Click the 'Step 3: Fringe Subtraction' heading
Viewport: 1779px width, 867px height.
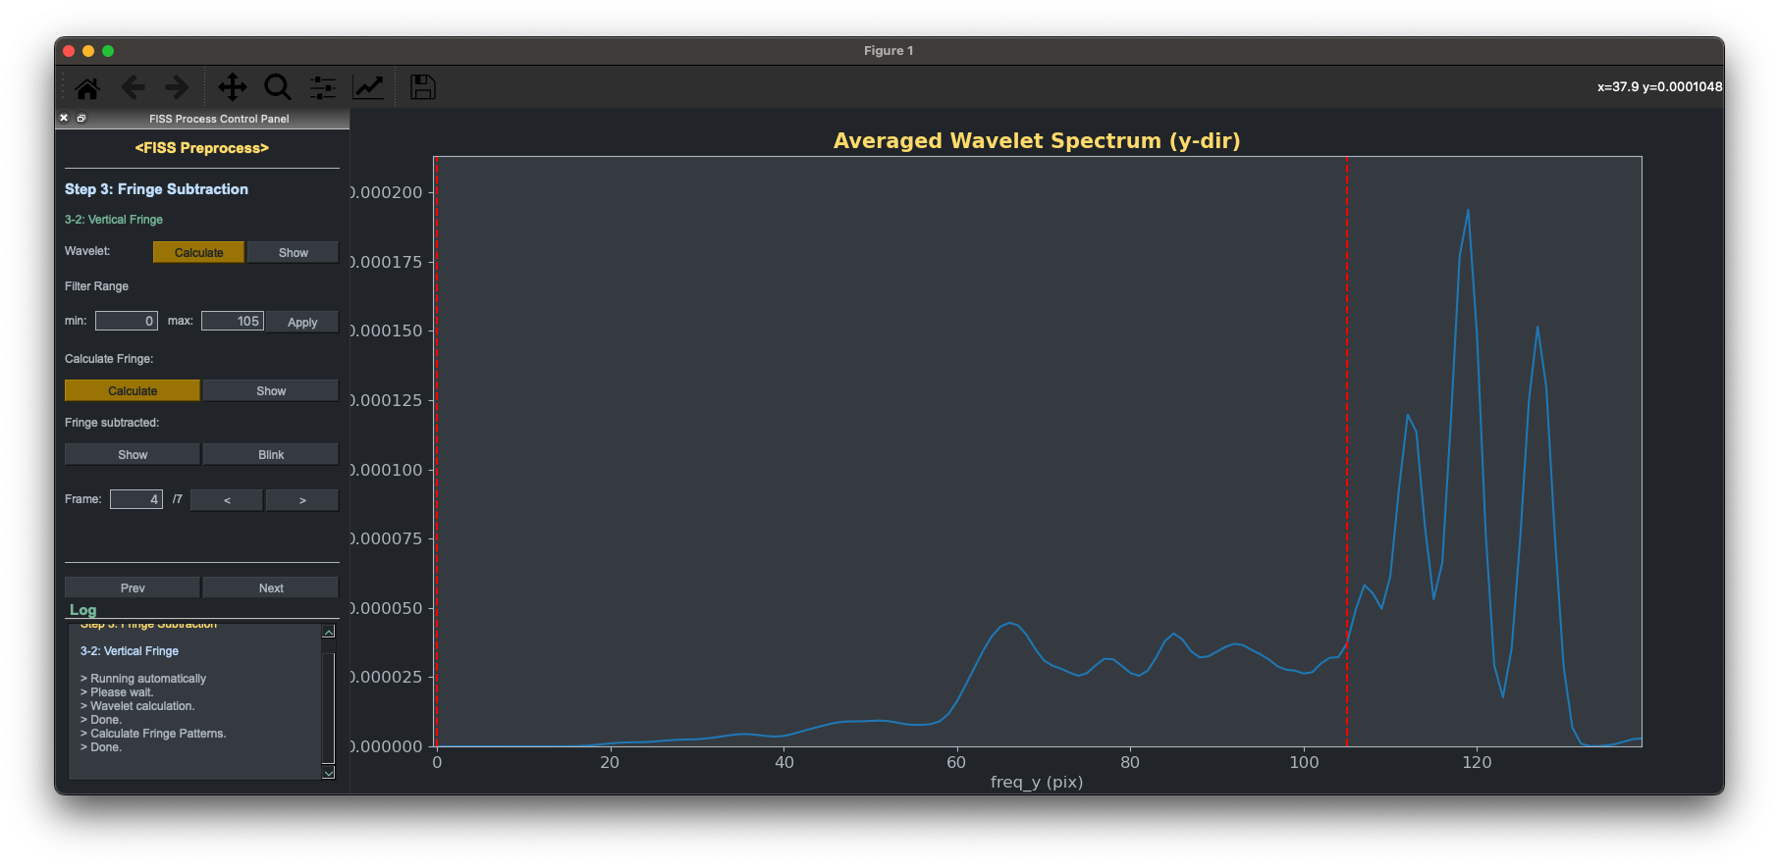[x=156, y=189]
